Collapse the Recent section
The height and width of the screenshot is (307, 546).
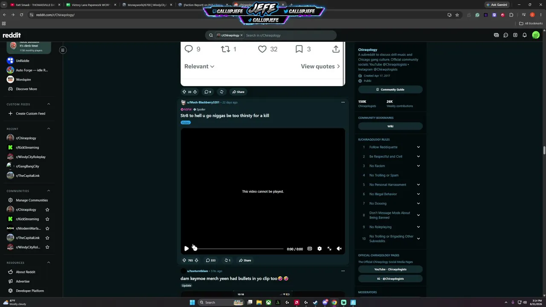coord(49,129)
